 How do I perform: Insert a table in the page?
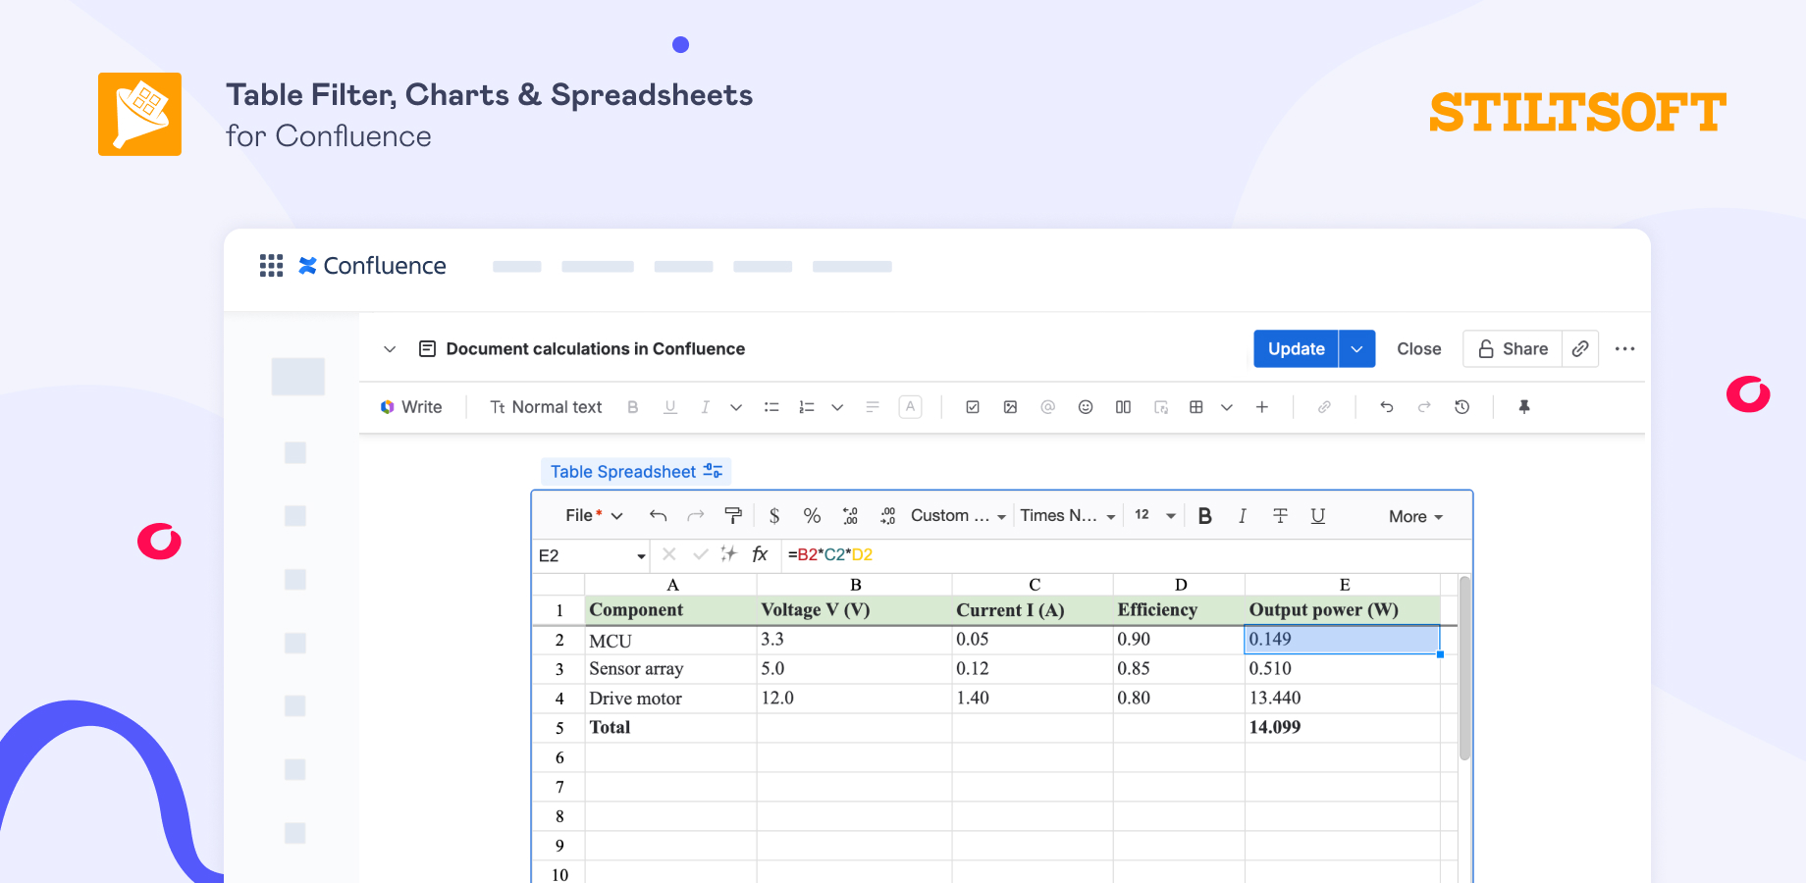1196,407
